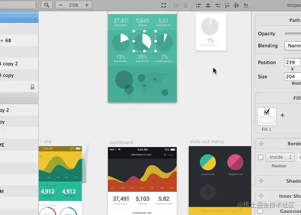Screen dimensions: 301x215
Task: Click the distribute vertically icon
Action: point(186,5)
